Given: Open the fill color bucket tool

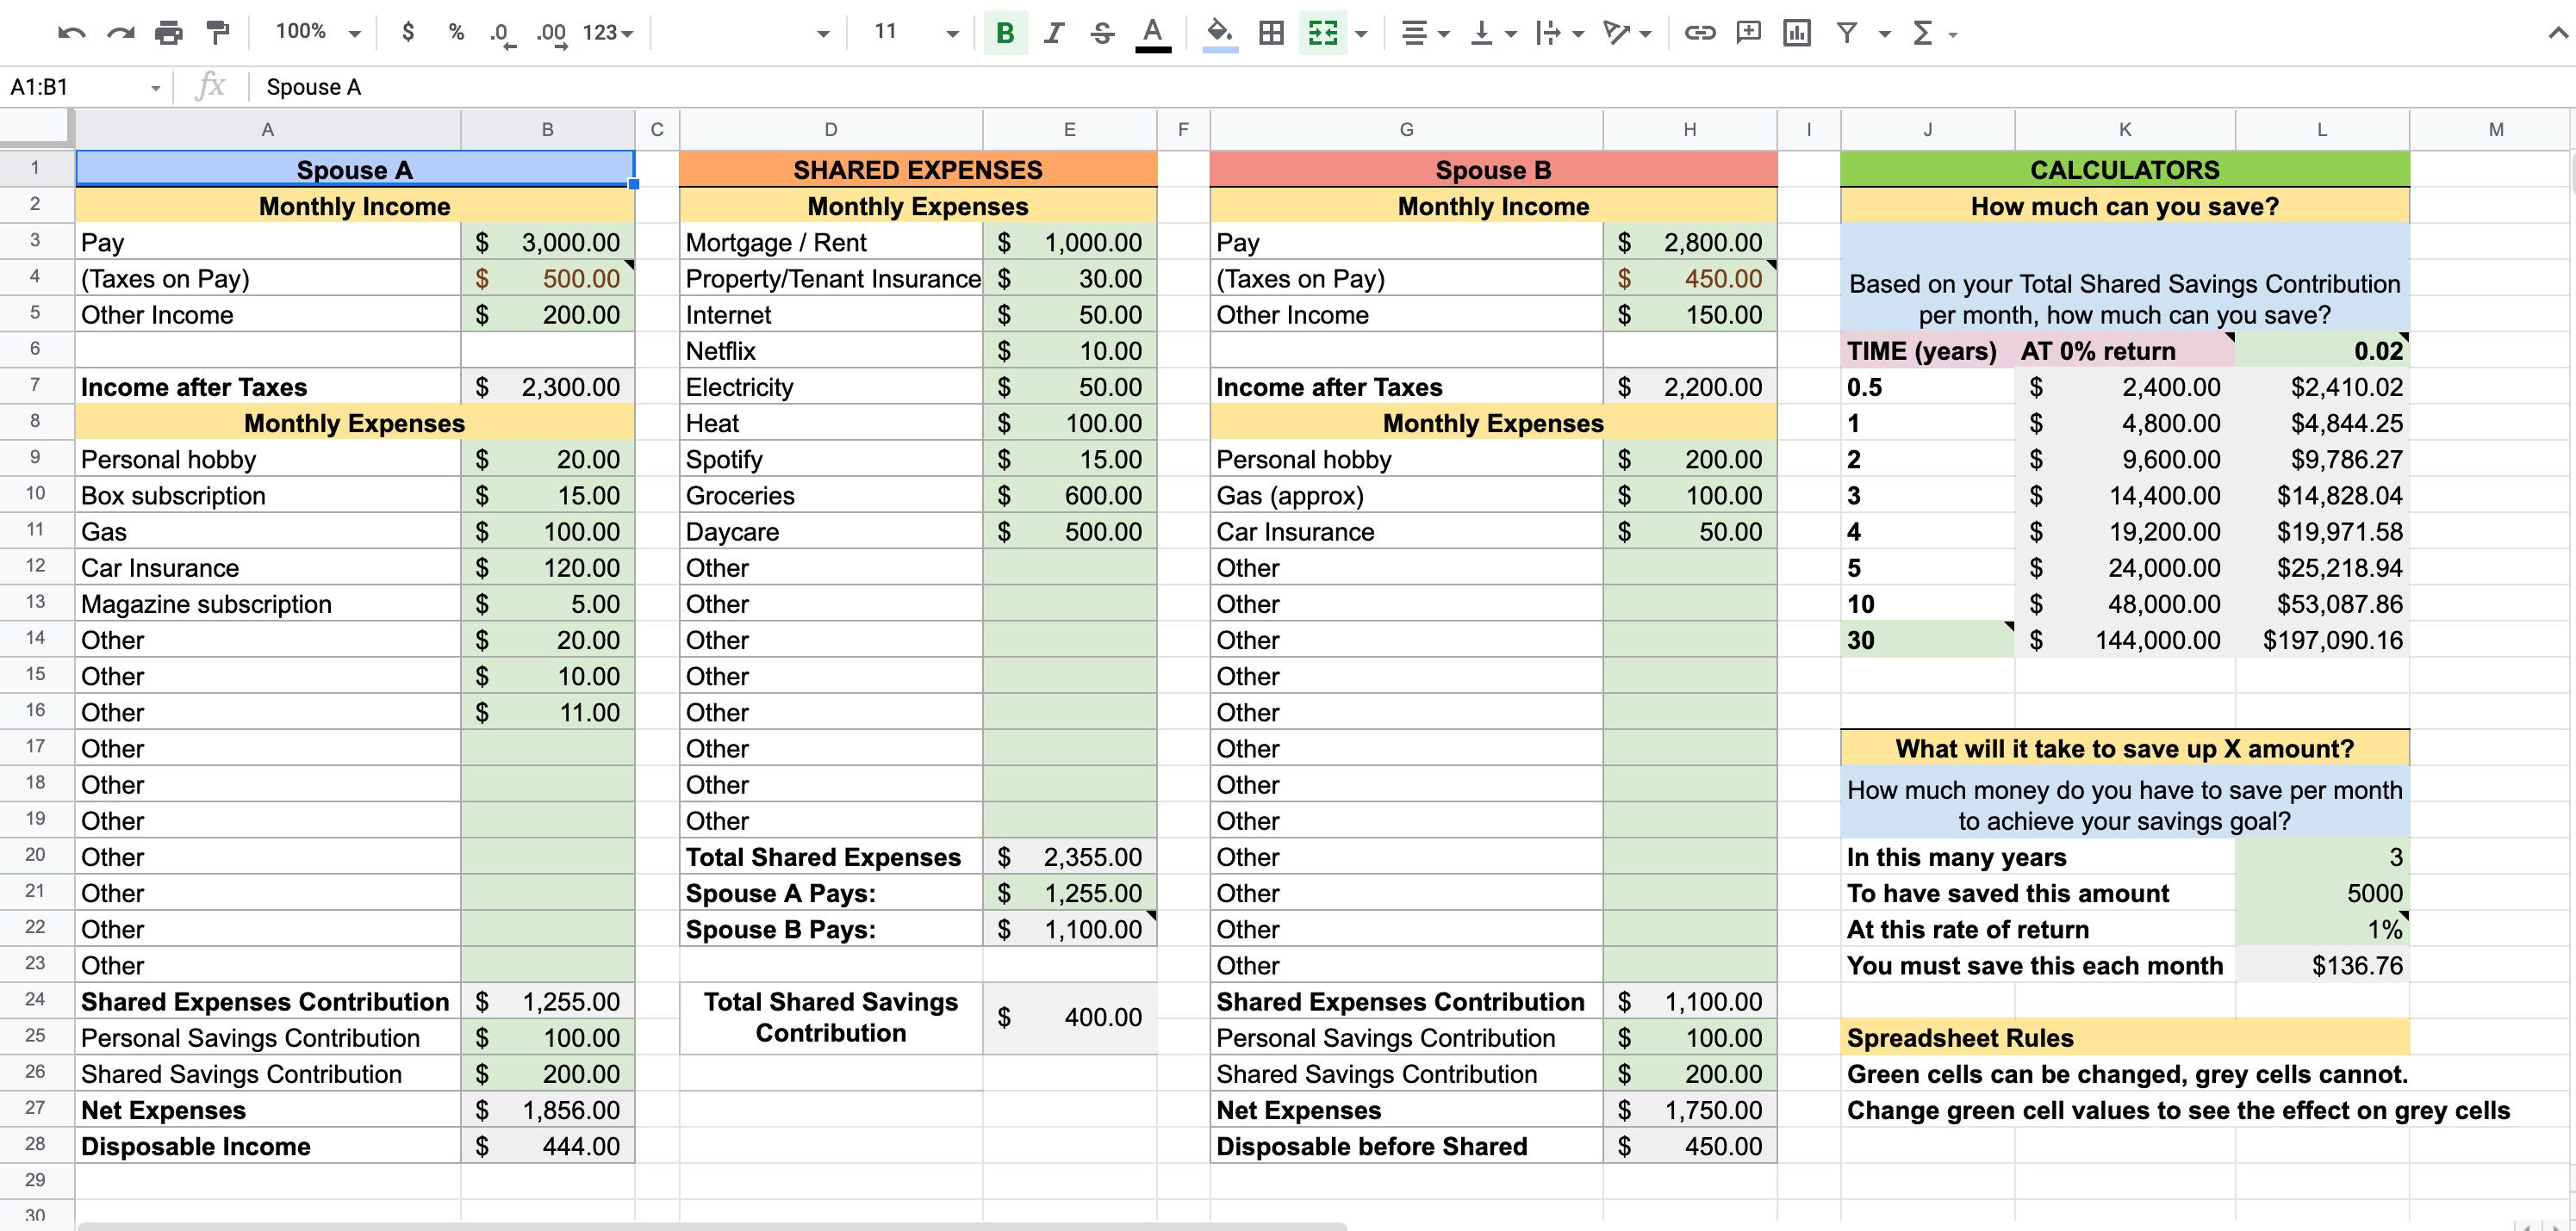Looking at the screenshot, I should point(1219,33).
